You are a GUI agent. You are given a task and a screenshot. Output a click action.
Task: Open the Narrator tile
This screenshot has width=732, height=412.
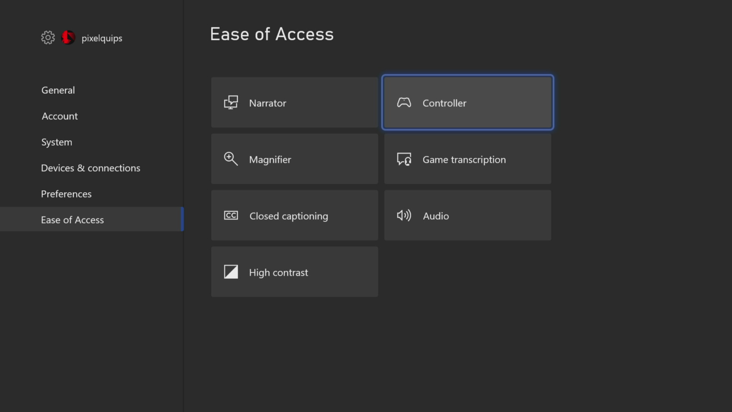click(294, 103)
